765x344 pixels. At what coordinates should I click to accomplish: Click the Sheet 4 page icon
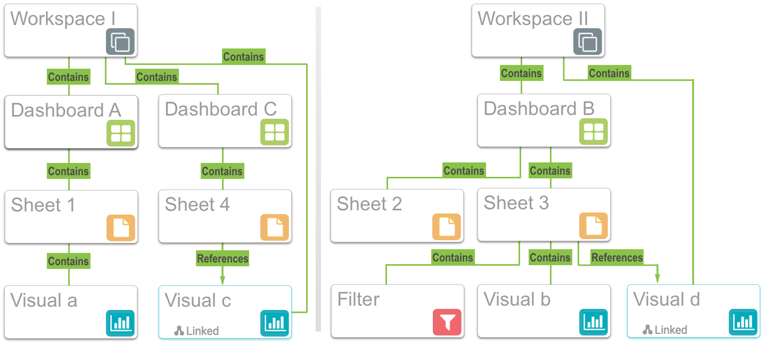[275, 227]
